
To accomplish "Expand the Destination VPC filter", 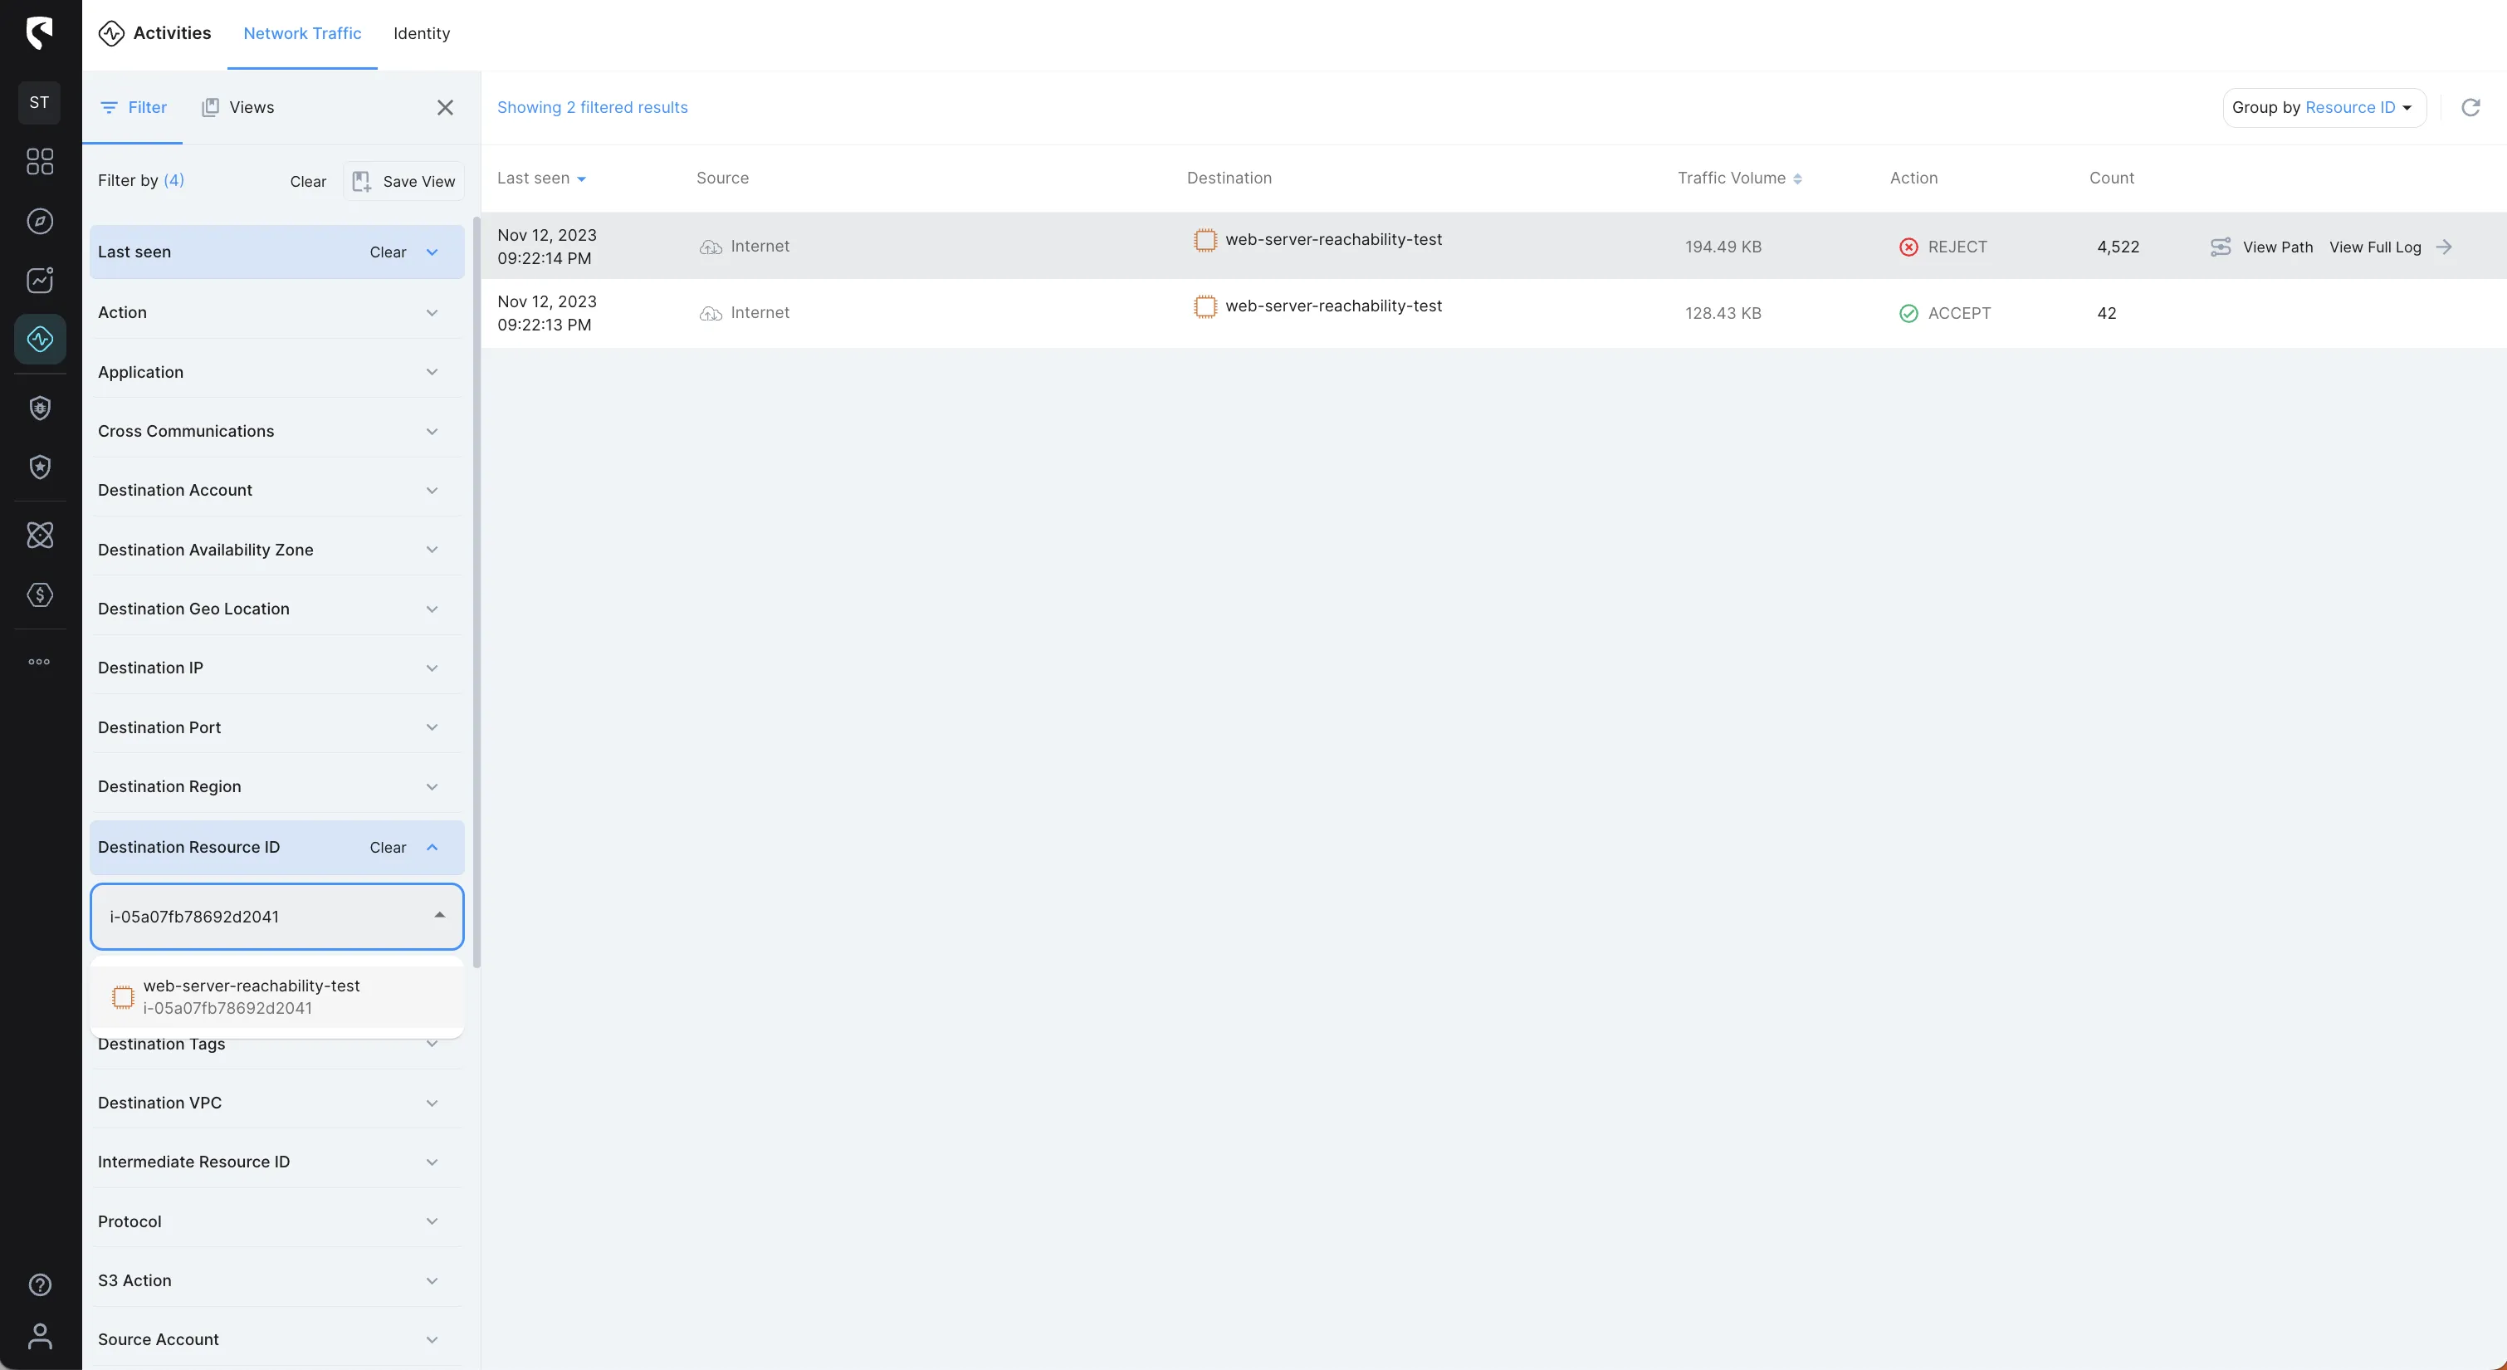I will pos(276,1103).
